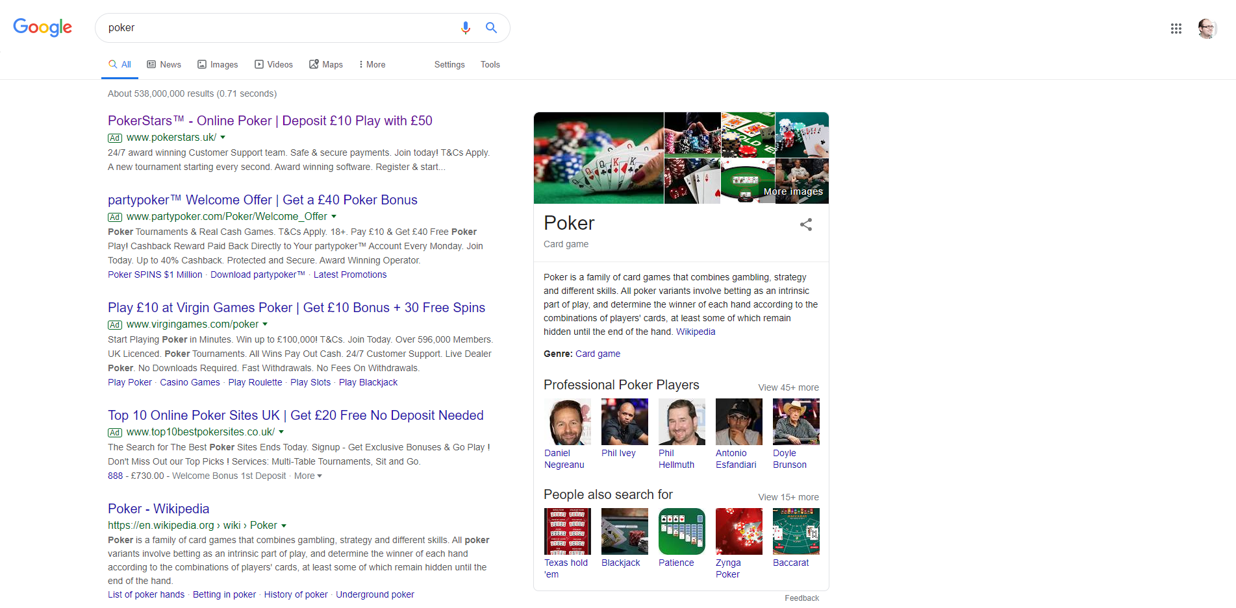Open the Settings menu
Image resolution: width=1236 pixels, height=608 pixels.
click(x=449, y=64)
